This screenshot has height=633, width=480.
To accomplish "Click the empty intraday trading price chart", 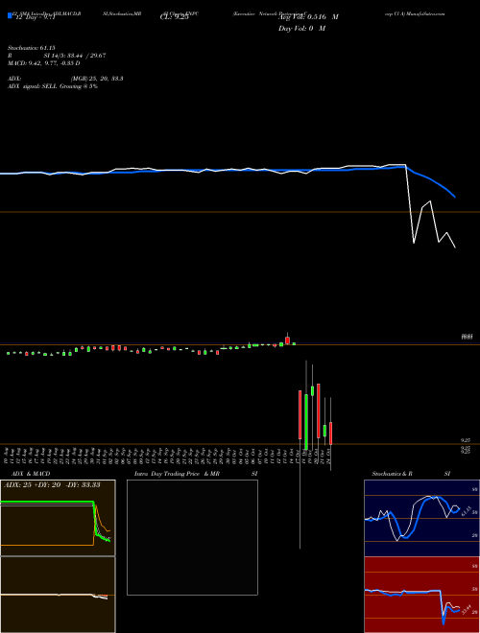I will 192,537.
